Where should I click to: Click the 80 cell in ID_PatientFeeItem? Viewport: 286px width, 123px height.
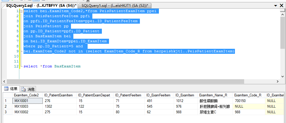pos(129,112)
